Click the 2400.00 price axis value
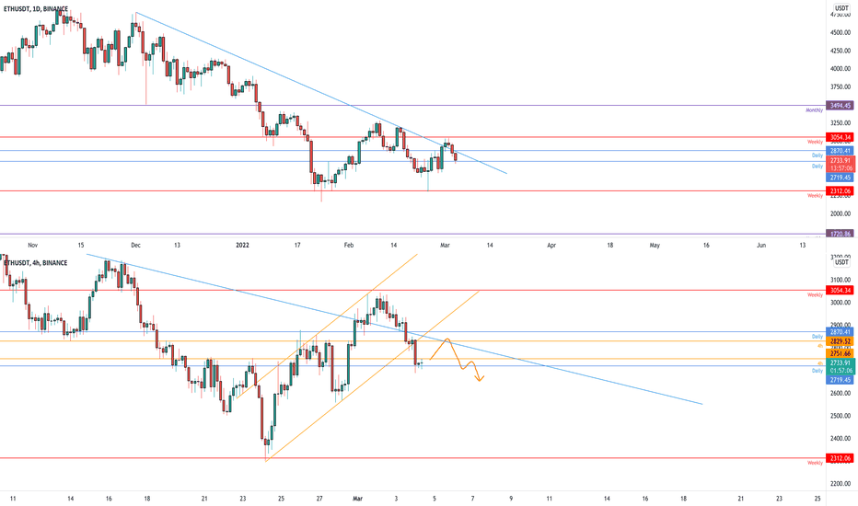This screenshot has height=506, width=858. pos(841,439)
